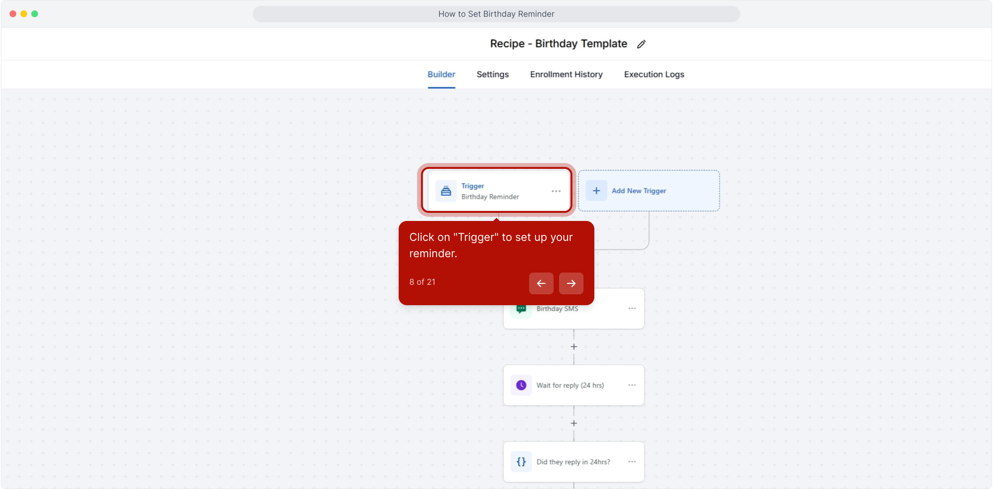Image resolution: width=993 pixels, height=489 pixels.
Task: Open the Wait for reply three-dot options menu
Action: pyautogui.click(x=632, y=385)
